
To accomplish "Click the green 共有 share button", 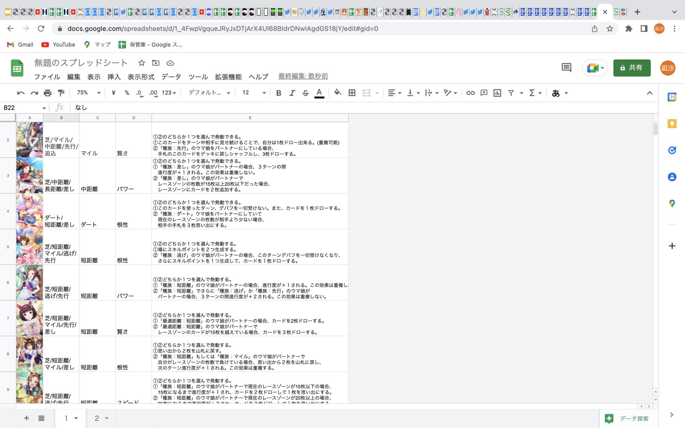I will (632, 68).
